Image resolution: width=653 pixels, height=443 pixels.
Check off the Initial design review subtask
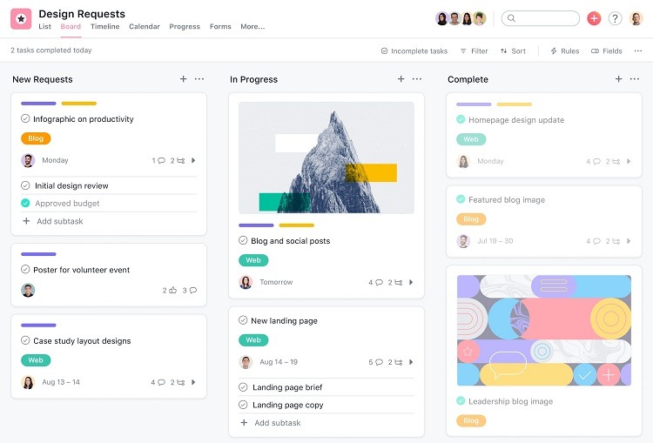[26, 185]
